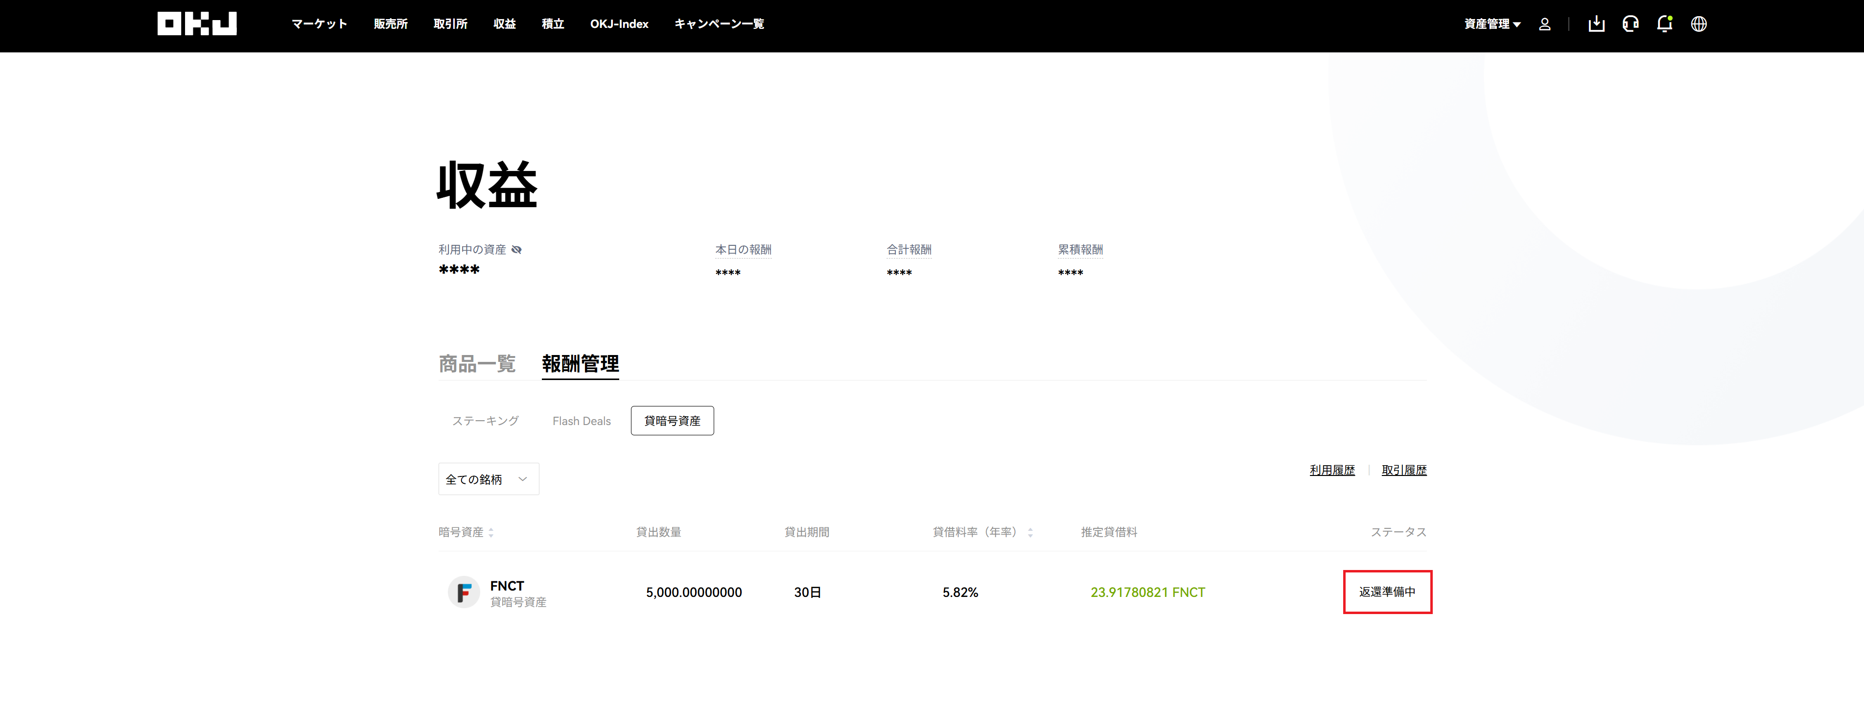1864x712 pixels.
Task: Click the 合計報酬 label
Action: click(x=909, y=250)
